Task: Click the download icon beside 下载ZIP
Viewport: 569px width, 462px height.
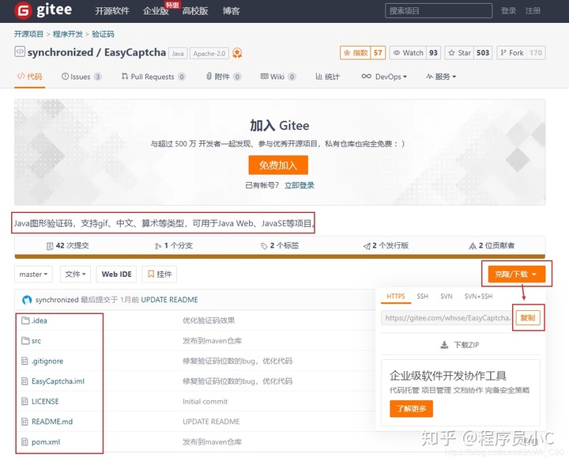Action: pos(444,345)
